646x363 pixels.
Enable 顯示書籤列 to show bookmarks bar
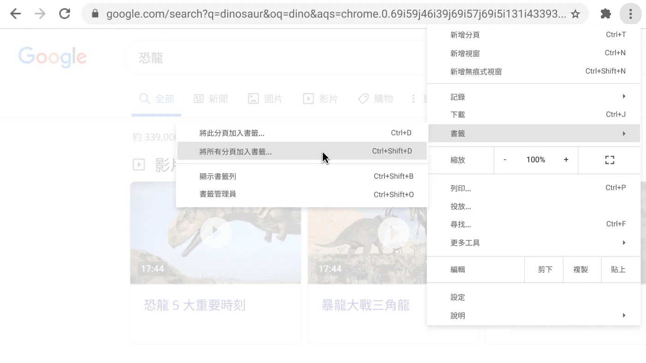click(217, 176)
